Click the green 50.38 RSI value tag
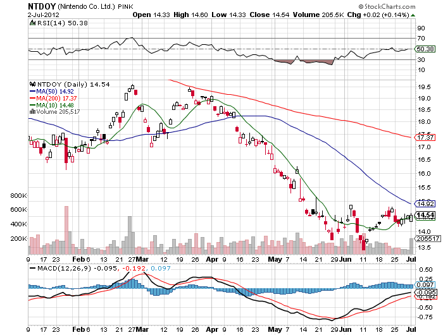 coord(425,49)
